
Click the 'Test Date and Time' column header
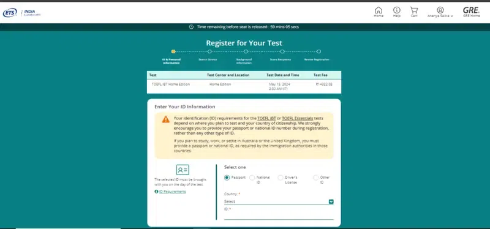point(283,75)
